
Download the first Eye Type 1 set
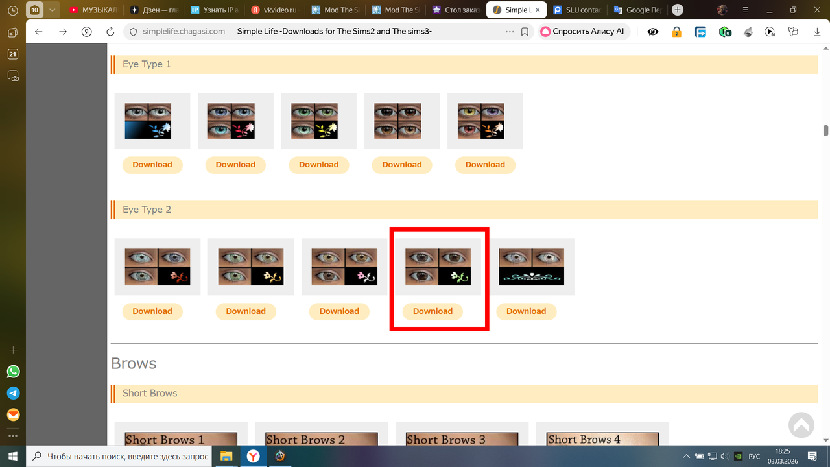tap(152, 165)
